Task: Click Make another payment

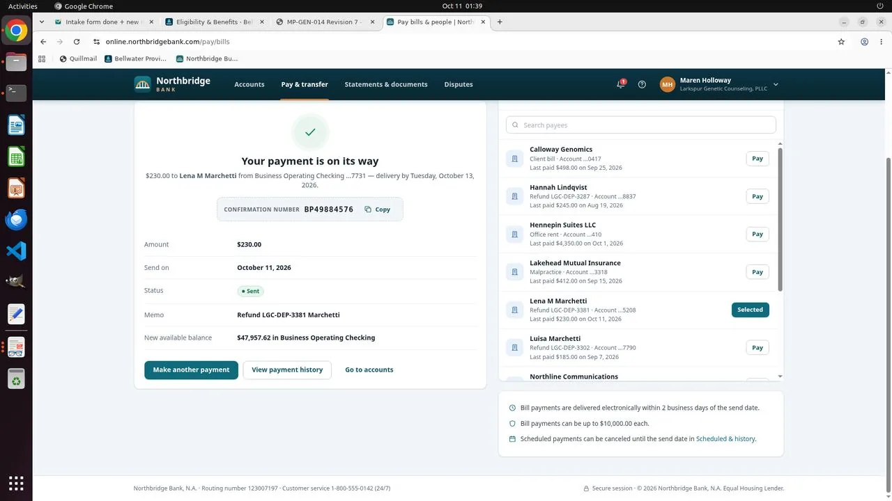Action: [191, 370]
